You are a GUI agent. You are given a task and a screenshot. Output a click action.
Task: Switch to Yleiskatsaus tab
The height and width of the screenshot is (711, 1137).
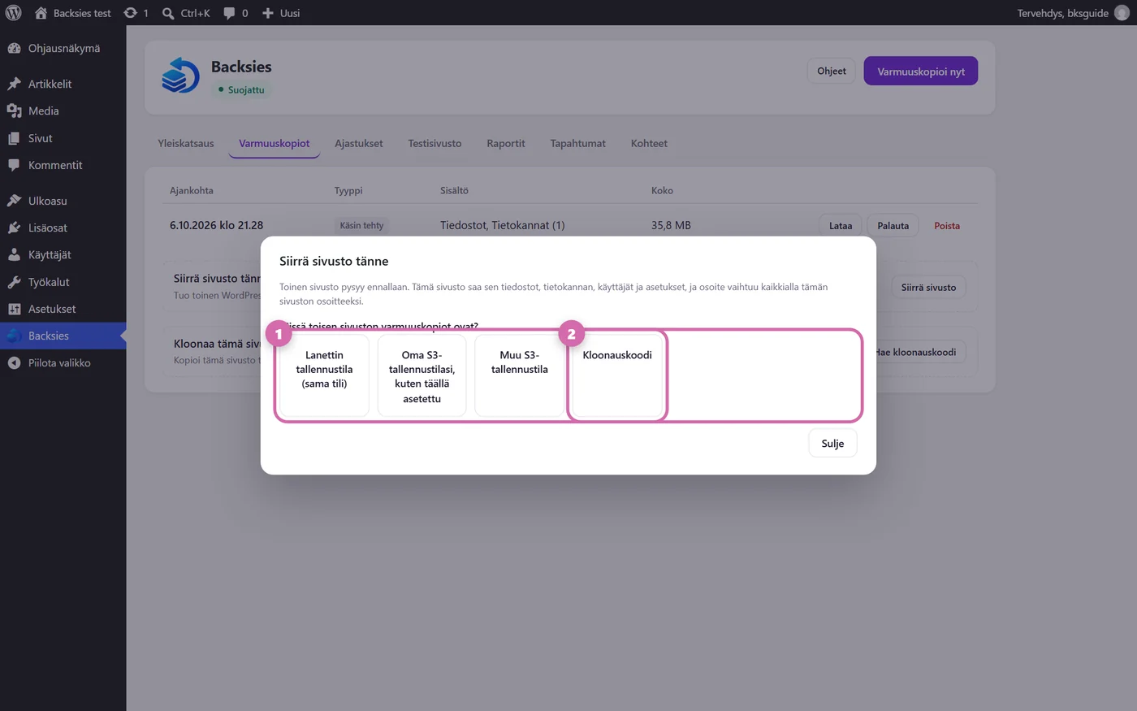click(186, 143)
